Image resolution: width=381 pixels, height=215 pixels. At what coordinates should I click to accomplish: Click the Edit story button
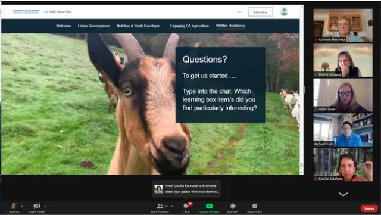pyautogui.click(x=260, y=12)
